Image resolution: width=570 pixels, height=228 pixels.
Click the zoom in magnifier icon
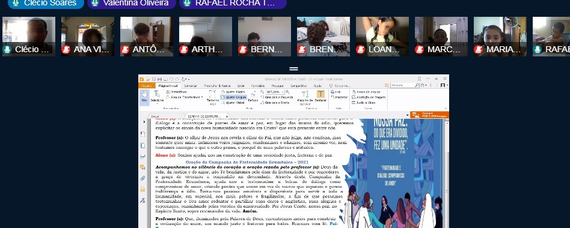(287, 92)
